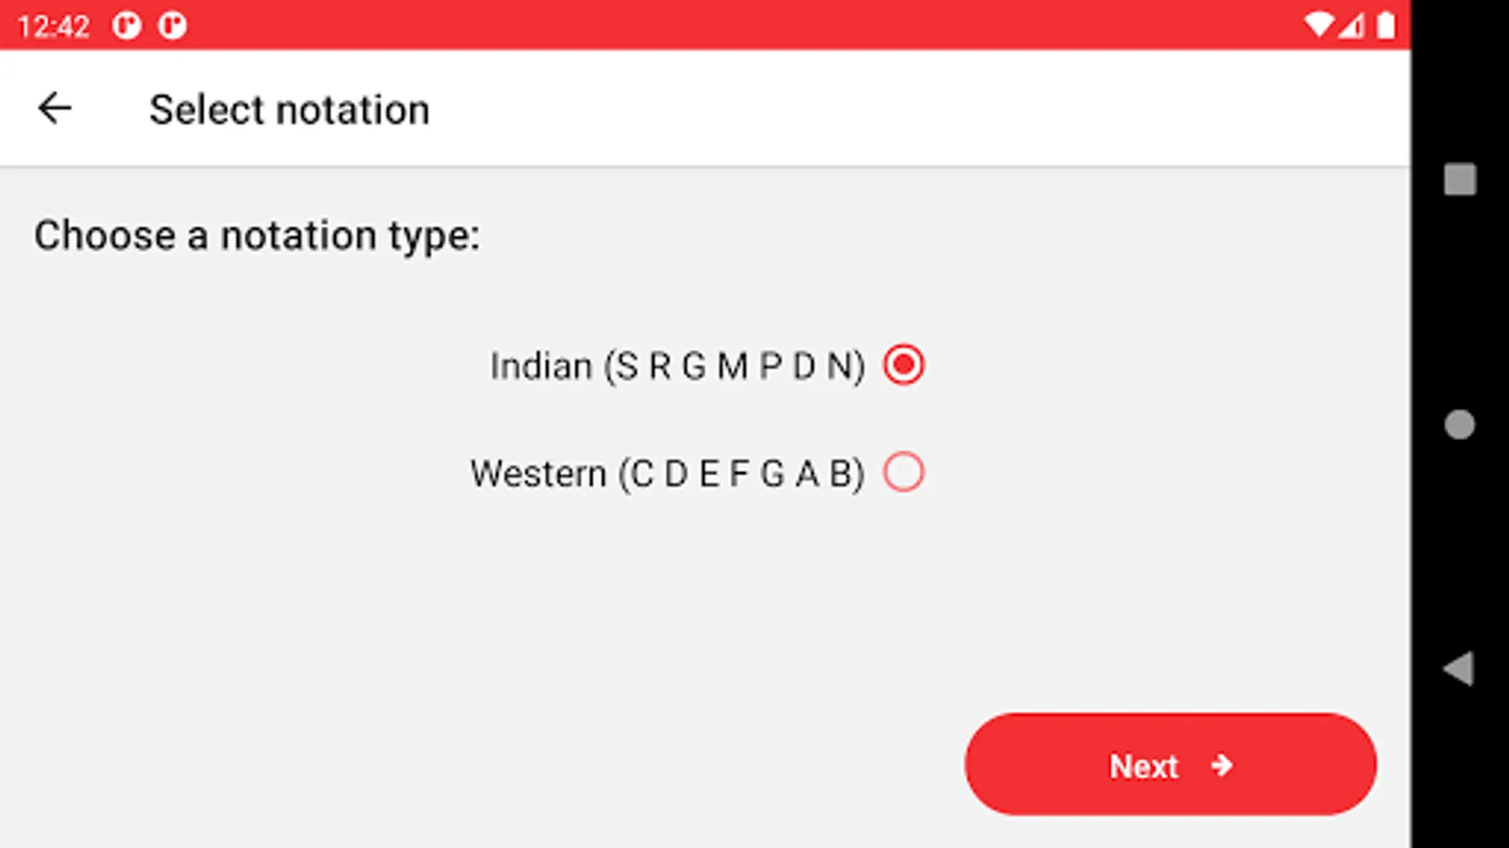This screenshot has height=848, width=1509.
Task: Click the first notification icon beside the clock
Action: click(x=126, y=25)
